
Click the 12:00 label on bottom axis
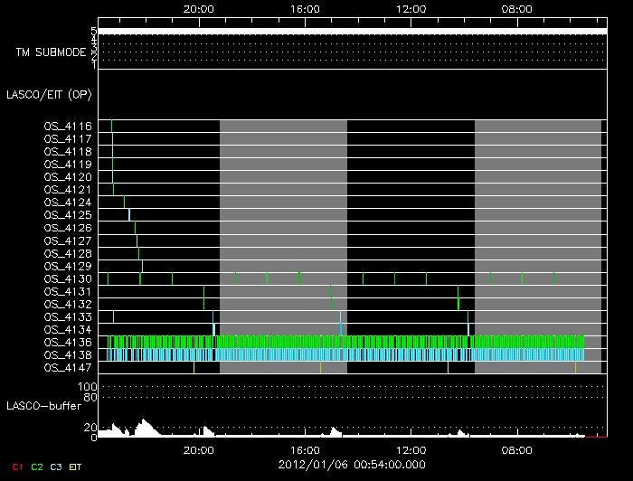pos(411,449)
